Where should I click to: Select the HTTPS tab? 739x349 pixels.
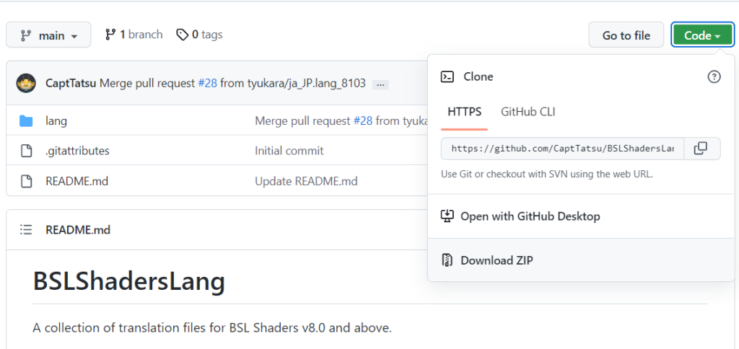[x=464, y=112]
